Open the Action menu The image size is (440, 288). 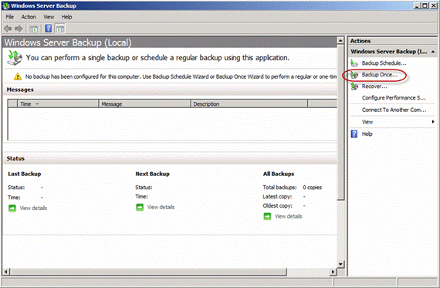[29, 17]
